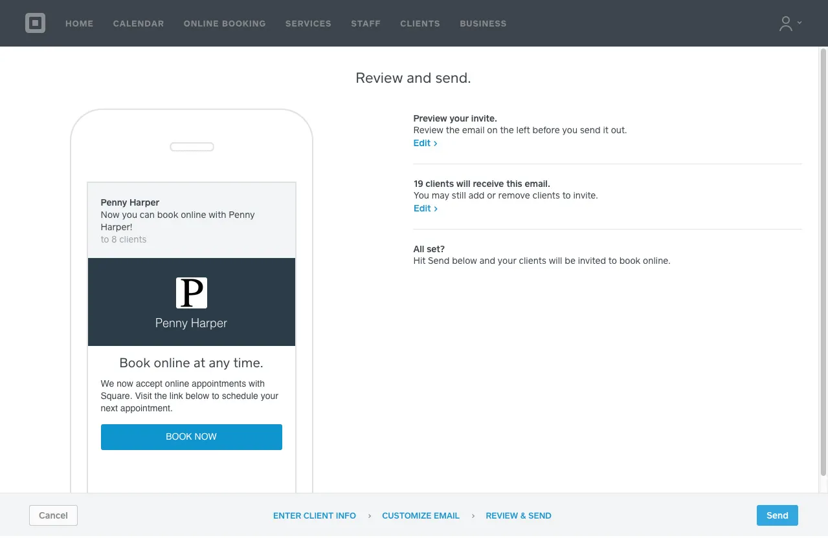Click the Penny Harper P logo
Screen dimensions: 828x538
(192, 293)
